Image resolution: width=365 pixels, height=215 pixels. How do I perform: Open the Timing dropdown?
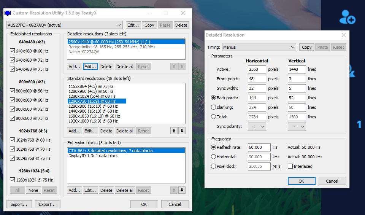(259, 47)
